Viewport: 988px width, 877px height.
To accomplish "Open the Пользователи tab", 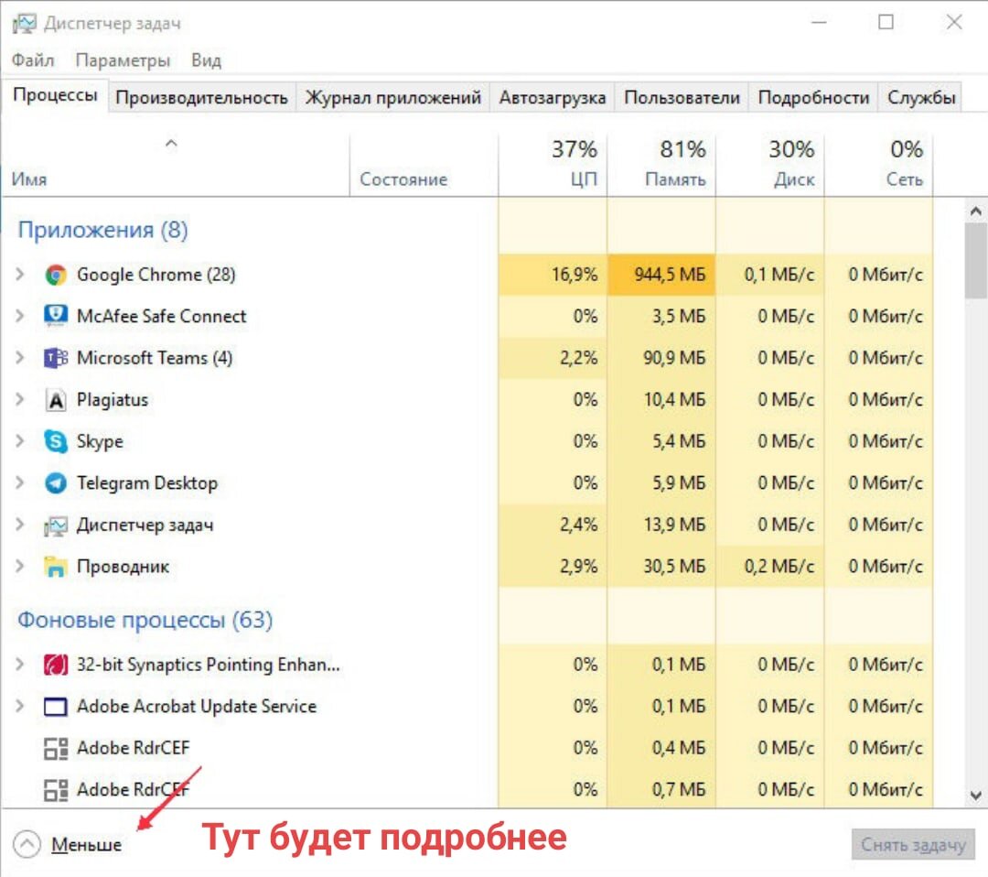I will click(682, 98).
